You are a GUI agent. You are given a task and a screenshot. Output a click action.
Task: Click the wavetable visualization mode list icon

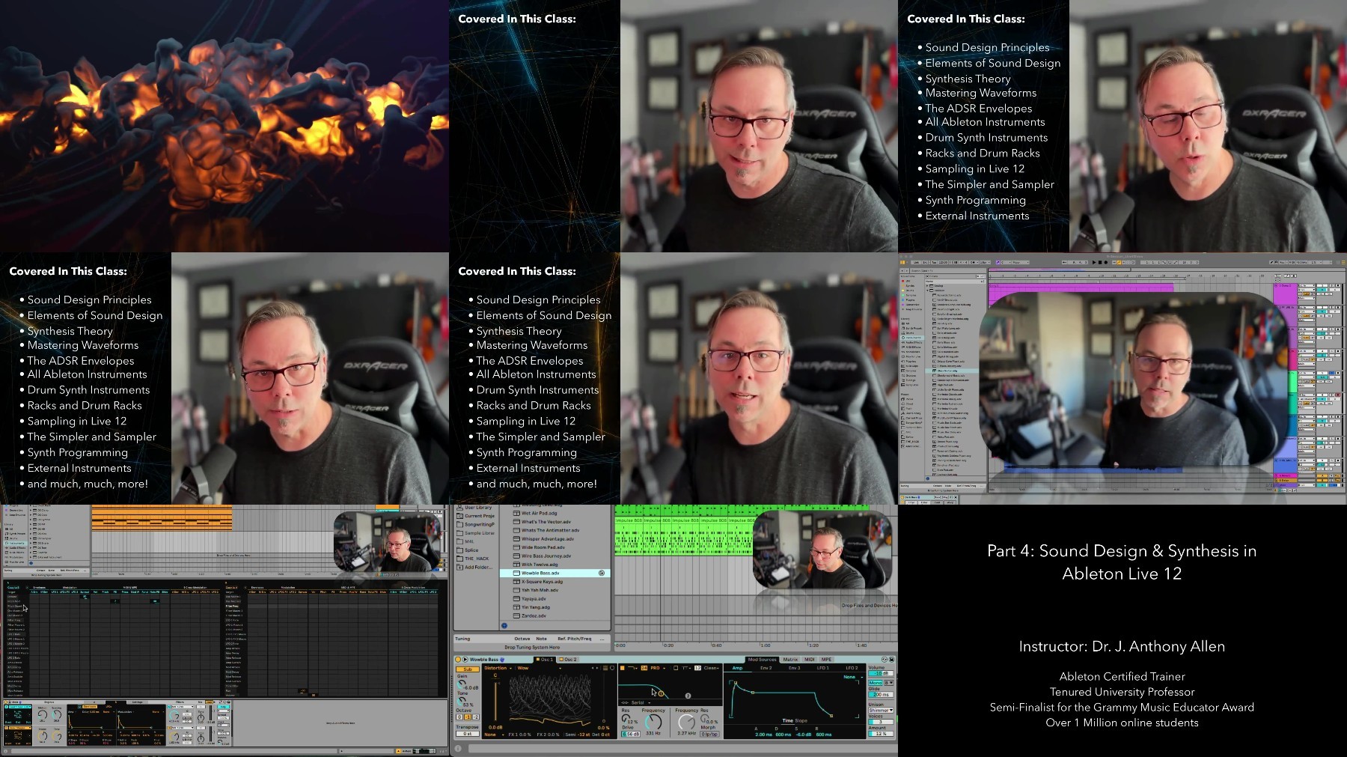pos(605,668)
